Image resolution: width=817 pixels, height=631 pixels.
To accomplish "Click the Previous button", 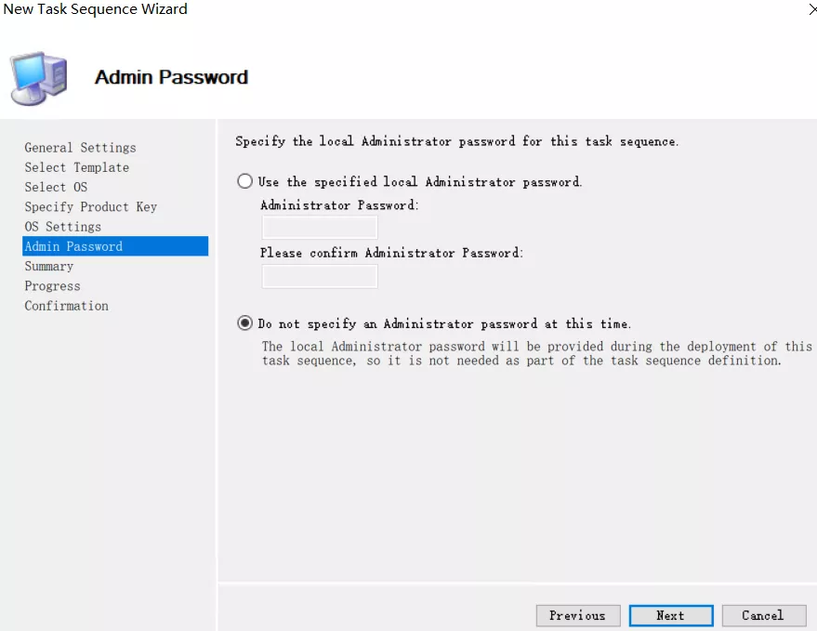I will (x=577, y=615).
